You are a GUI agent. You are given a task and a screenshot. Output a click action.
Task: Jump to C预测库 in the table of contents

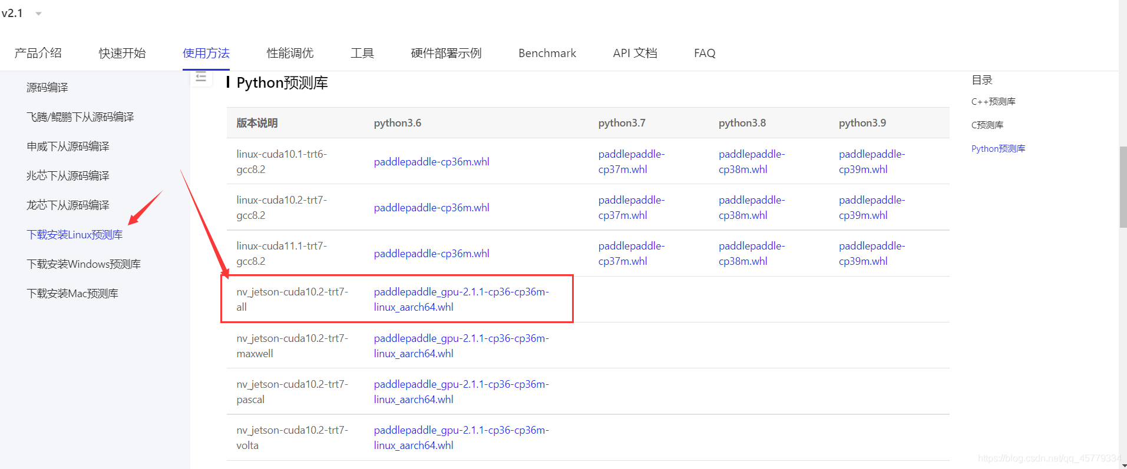(x=987, y=125)
